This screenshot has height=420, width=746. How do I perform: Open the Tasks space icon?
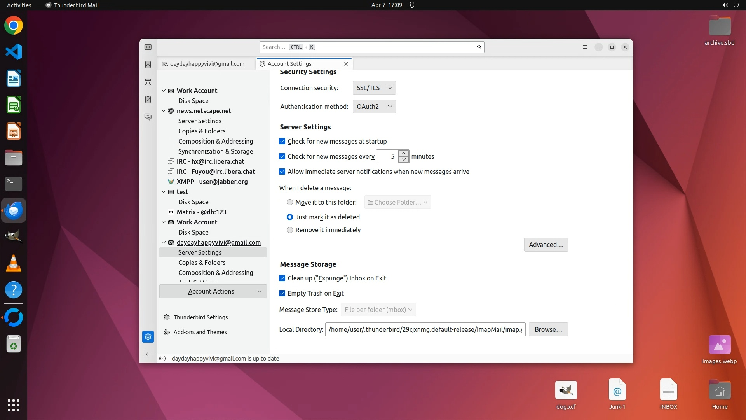coord(148,100)
